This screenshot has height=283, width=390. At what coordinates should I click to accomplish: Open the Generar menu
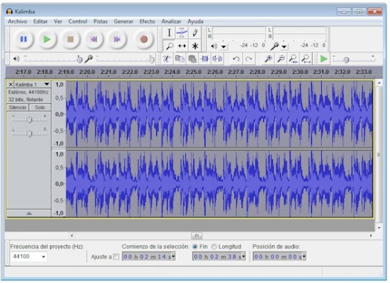coord(123,22)
